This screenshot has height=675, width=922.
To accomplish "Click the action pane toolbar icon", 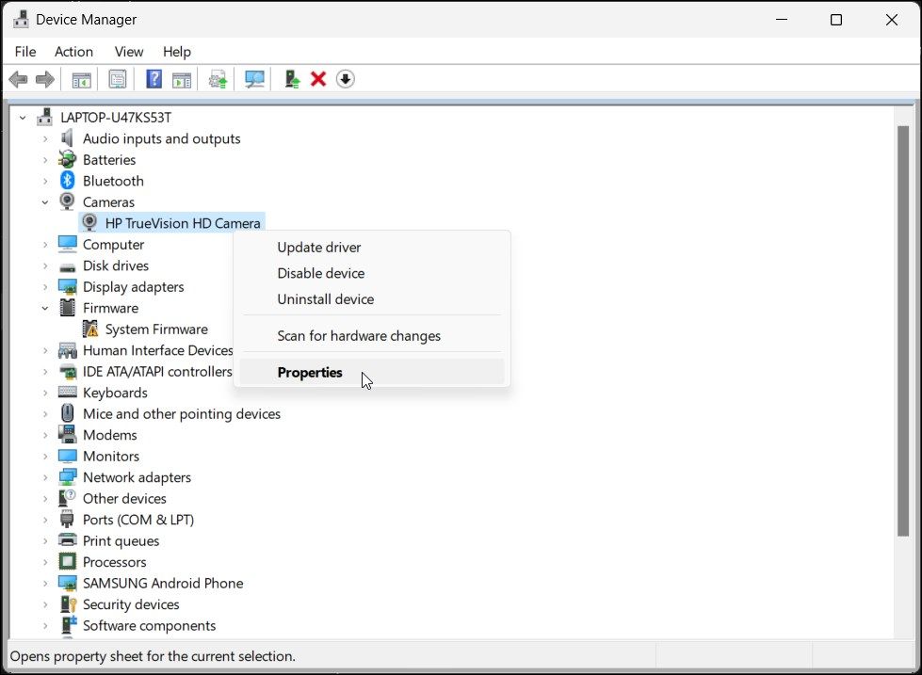I will [x=182, y=79].
